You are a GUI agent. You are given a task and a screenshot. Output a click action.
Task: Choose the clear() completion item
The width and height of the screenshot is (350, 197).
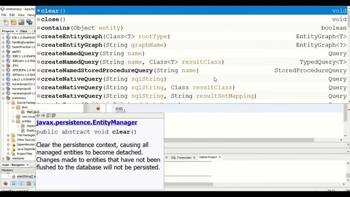[191, 11]
